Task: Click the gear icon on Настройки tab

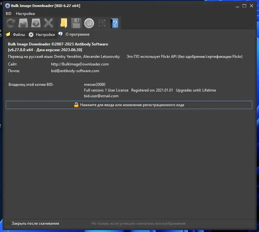Action: pos(31,34)
